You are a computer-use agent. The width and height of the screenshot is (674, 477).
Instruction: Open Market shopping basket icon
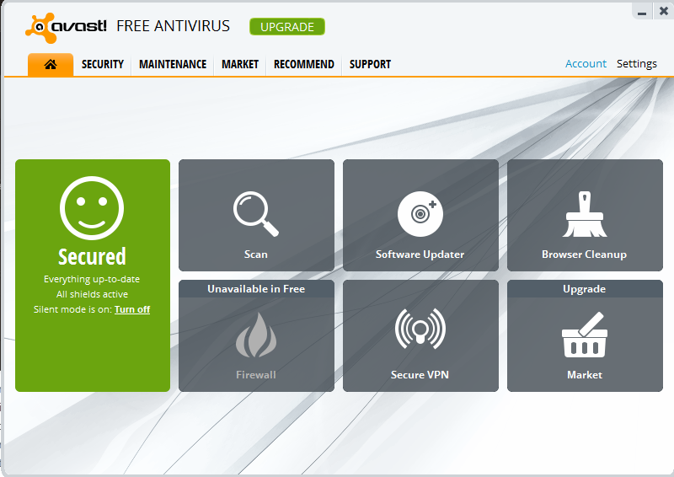(x=585, y=335)
